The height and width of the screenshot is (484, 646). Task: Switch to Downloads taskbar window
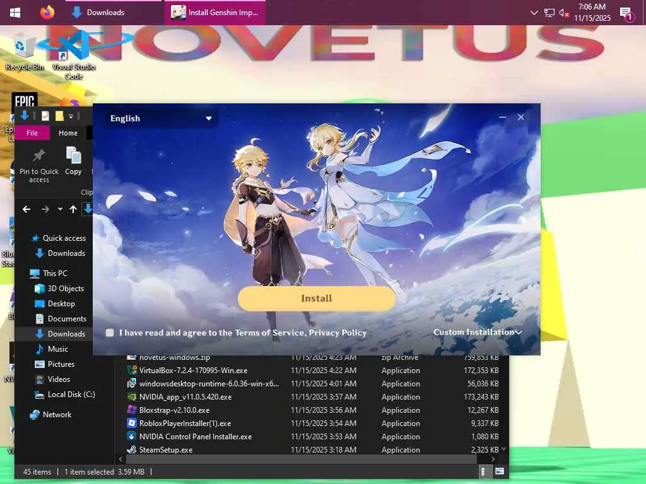click(x=114, y=13)
